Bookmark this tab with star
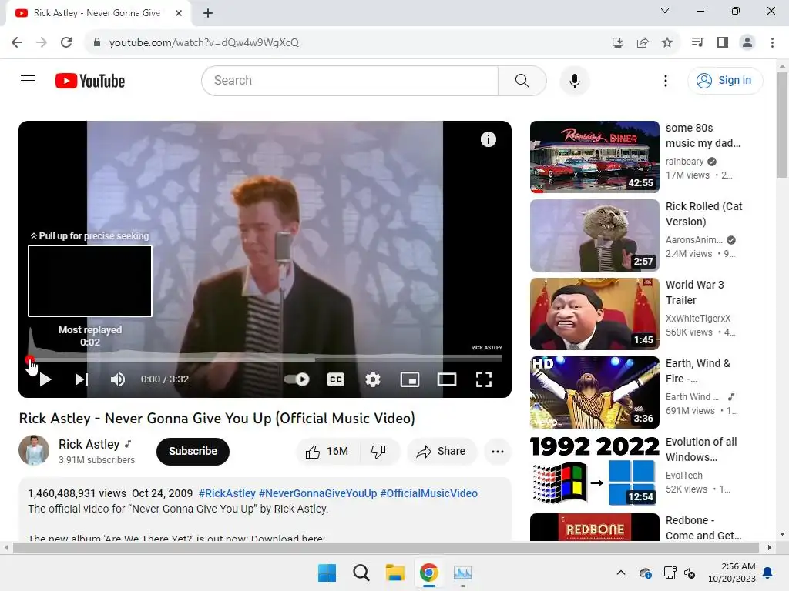Screen dimensions: 789x591 (667, 42)
